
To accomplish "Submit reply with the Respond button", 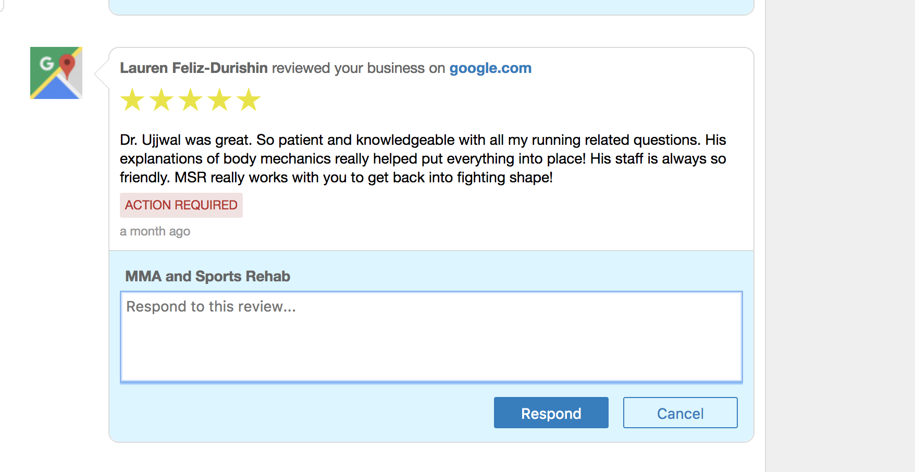I will click(551, 413).
